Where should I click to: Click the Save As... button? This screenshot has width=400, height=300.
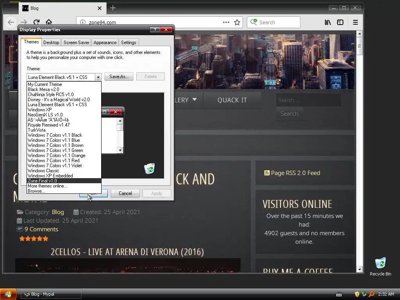[119, 77]
